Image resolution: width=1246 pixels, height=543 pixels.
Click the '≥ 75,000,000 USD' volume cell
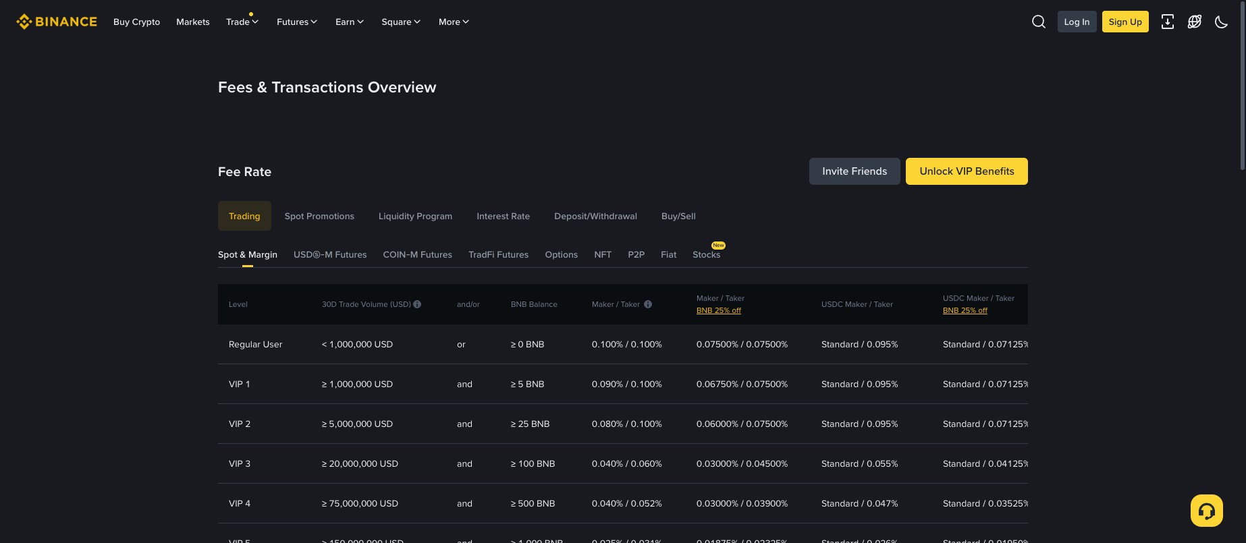pyautogui.click(x=360, y=503)
